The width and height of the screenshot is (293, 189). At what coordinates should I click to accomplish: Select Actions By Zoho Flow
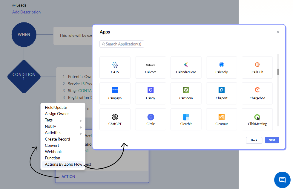[x=64, y=164]
